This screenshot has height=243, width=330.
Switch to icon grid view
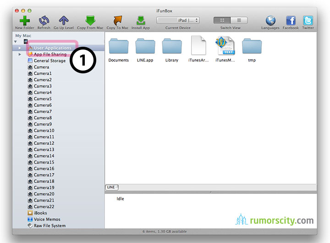pos(222,20)
